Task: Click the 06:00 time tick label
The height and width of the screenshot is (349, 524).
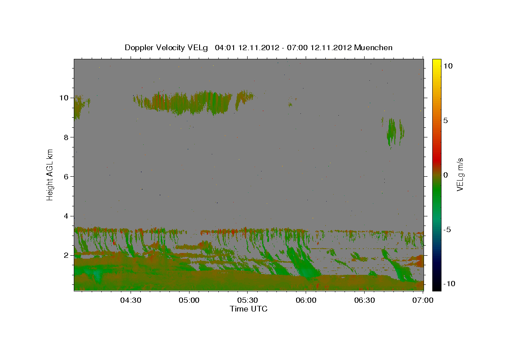Action: tap(306, 300)
